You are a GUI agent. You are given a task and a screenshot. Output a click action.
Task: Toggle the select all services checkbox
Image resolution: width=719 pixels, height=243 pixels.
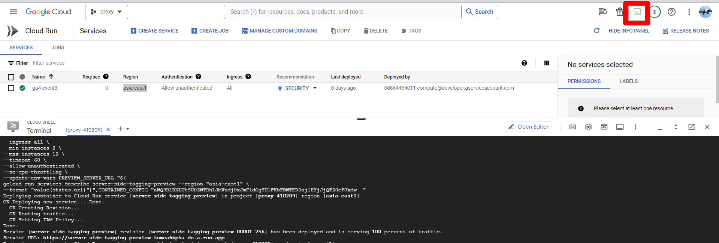(11, 77)
